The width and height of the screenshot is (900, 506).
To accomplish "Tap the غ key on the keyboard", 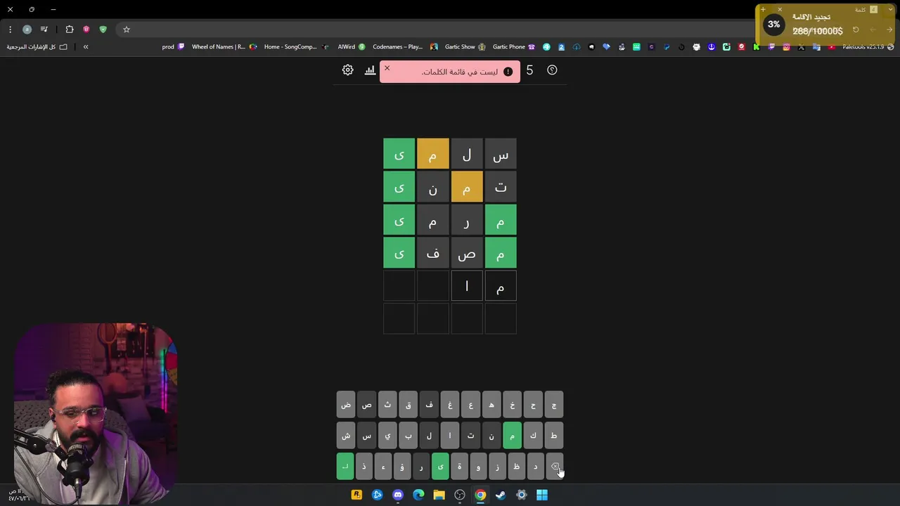I will pos(450,405).
